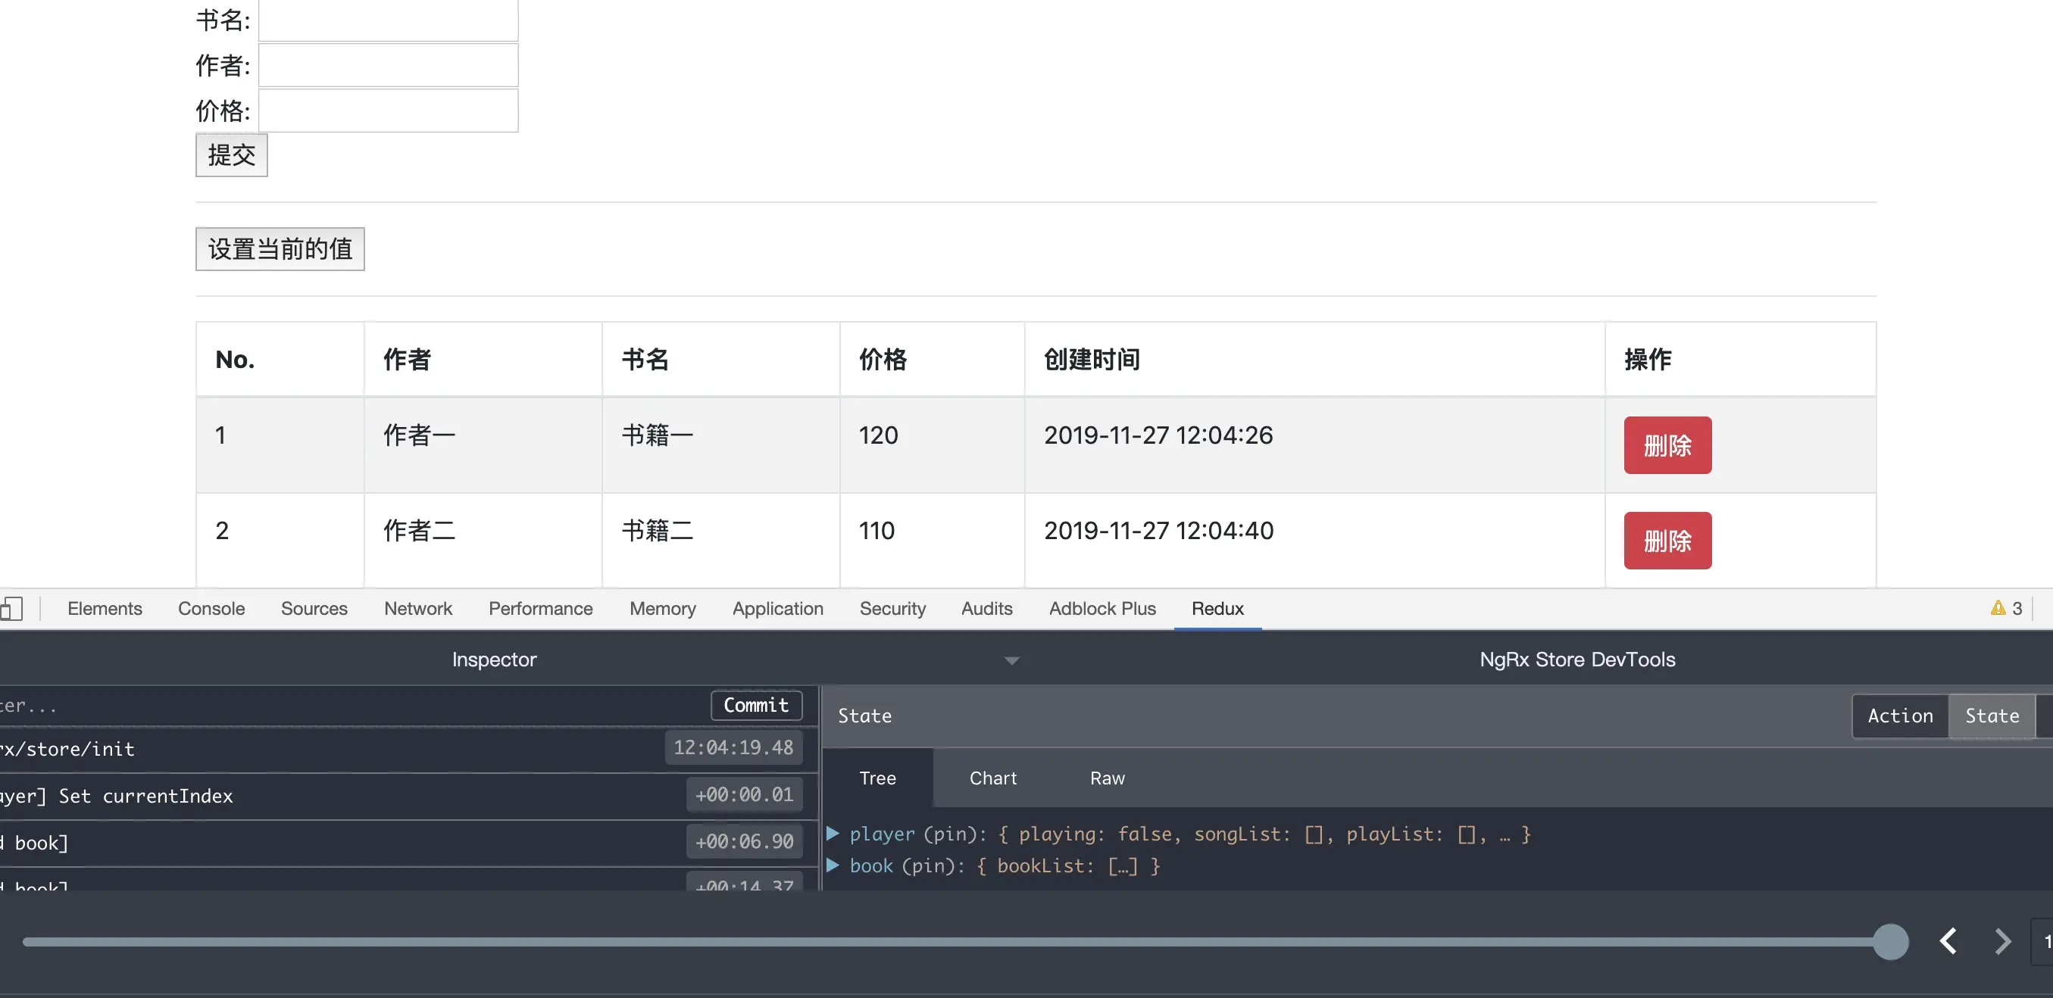Select the Chart view tab
Viewport: 2053px width, 998px height.
[x=992, y=778]
